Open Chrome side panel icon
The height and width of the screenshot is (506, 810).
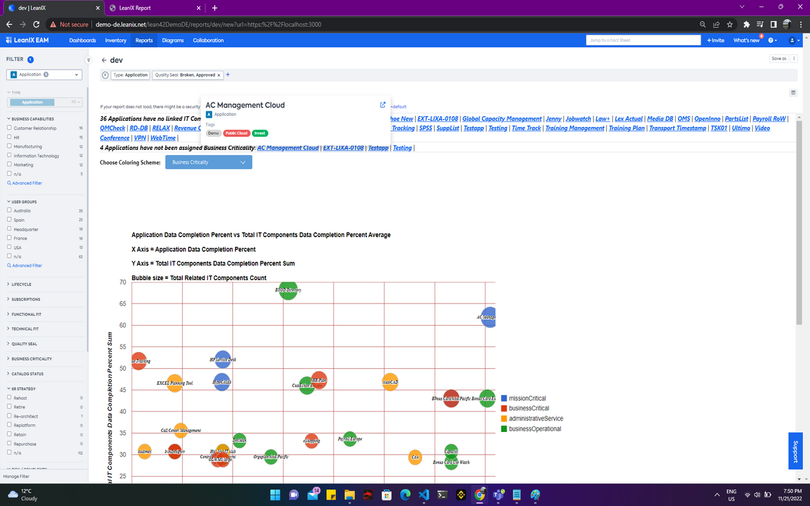point(773,24)
